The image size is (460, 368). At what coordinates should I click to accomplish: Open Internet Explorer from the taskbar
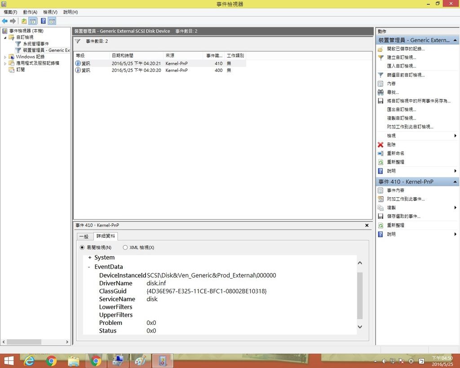point(30,361)
